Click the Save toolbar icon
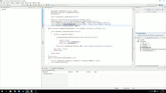Image resolution: width=166 pixels, height=93 pixels. pyautogui.click(x=8, y=5)
